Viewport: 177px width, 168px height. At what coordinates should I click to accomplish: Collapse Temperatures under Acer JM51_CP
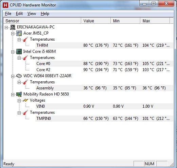click(x=19, y=40)
